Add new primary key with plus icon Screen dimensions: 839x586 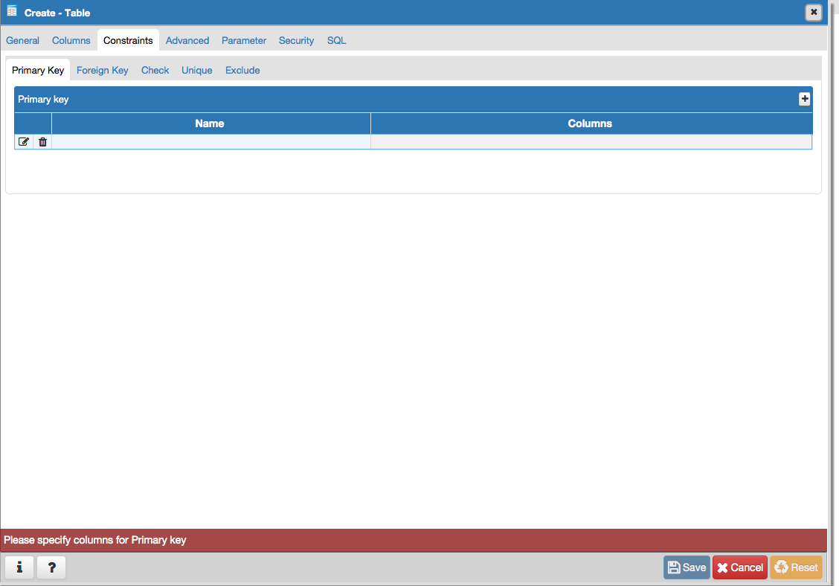(x=804, y=99)
